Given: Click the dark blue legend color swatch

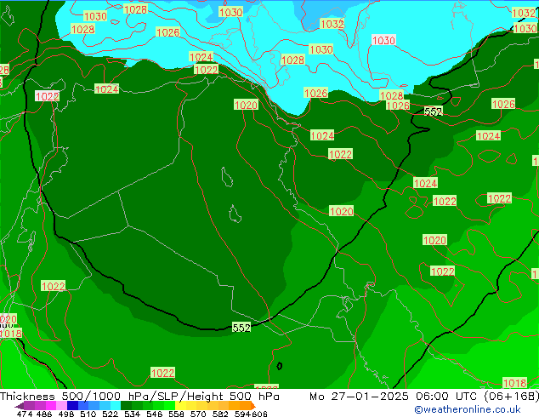Looking at the screenshot, I should point(72,406).
